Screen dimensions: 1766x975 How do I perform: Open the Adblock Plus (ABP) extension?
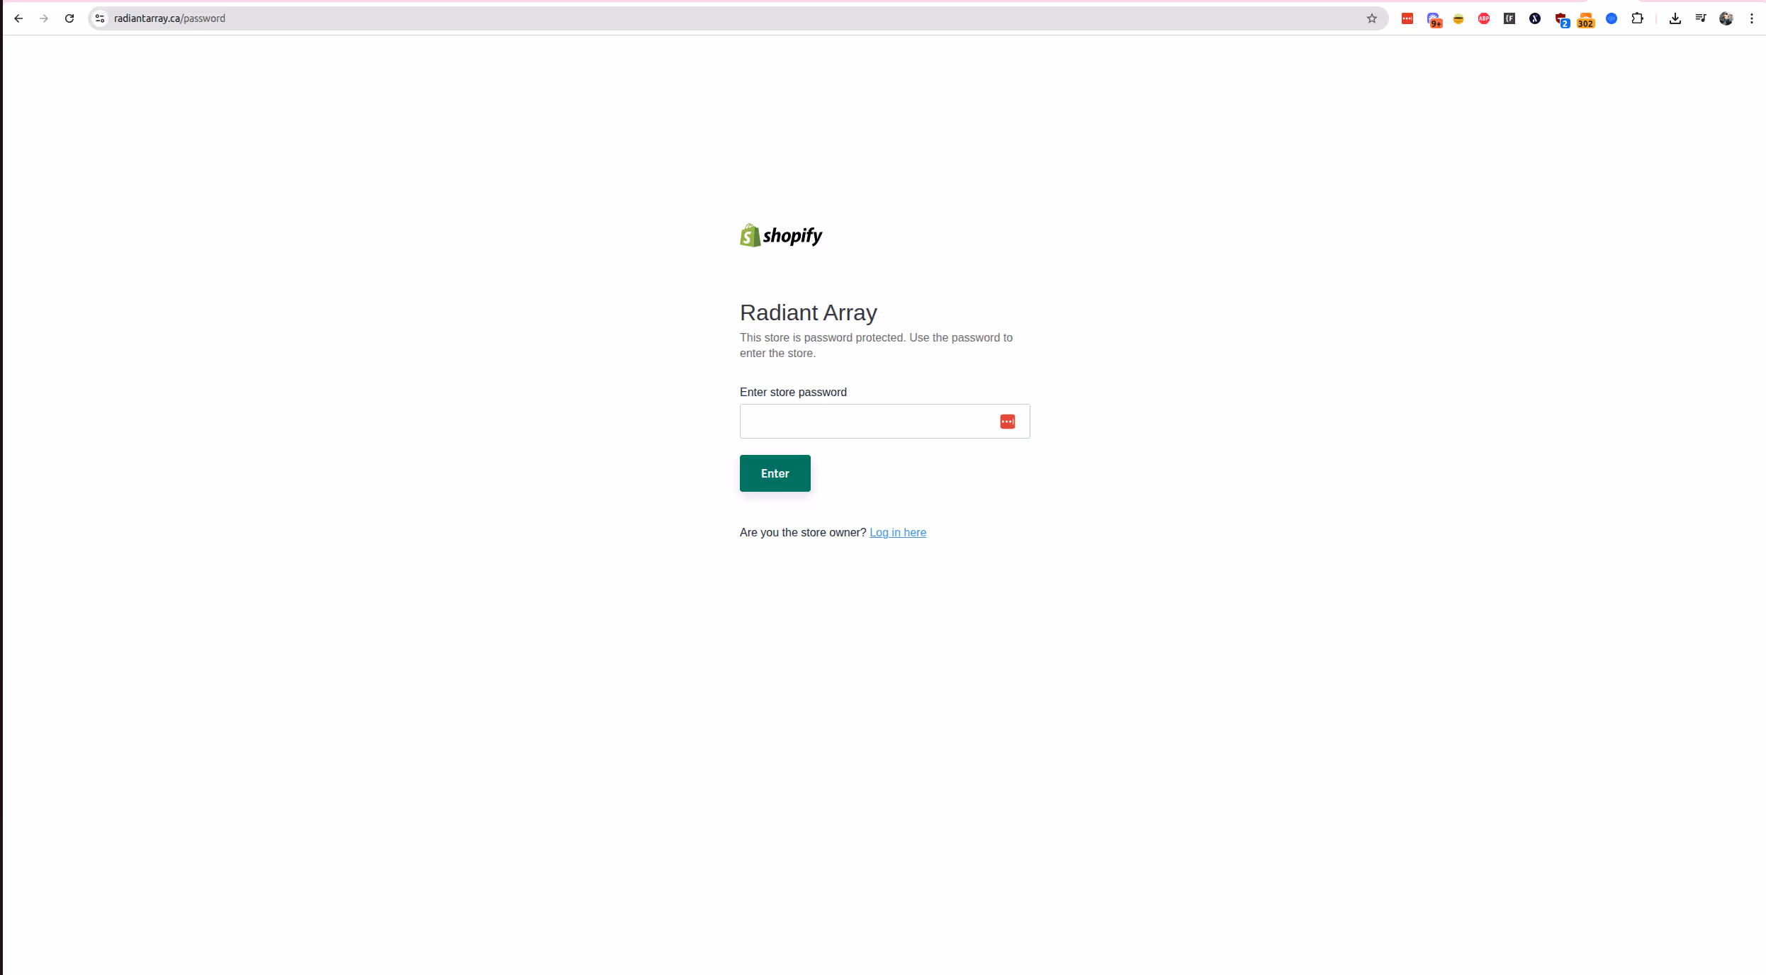tap(1484, 18)
